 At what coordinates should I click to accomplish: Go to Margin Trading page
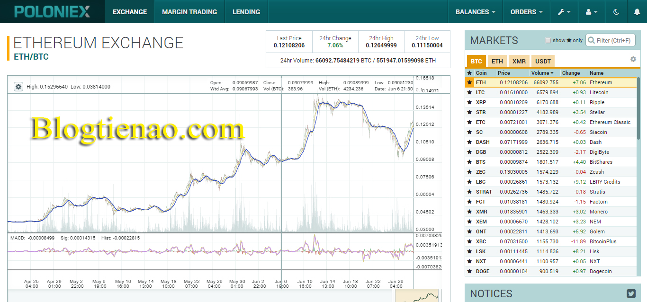tap(189, 12)
